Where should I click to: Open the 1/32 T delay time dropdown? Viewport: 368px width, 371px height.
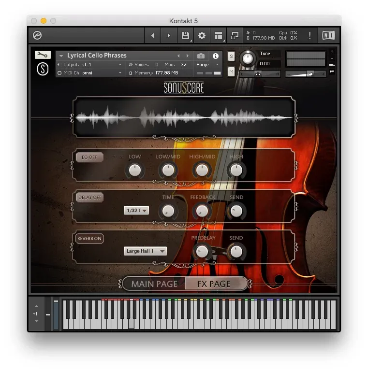click(136, 210)
